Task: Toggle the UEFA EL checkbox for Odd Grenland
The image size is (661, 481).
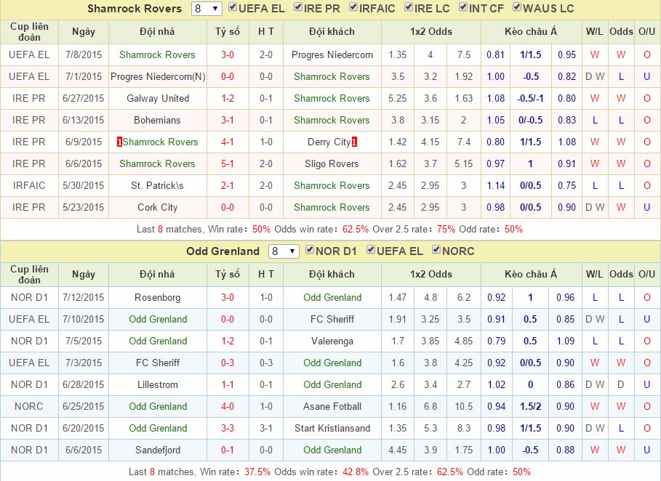Action: coord(371,250)
